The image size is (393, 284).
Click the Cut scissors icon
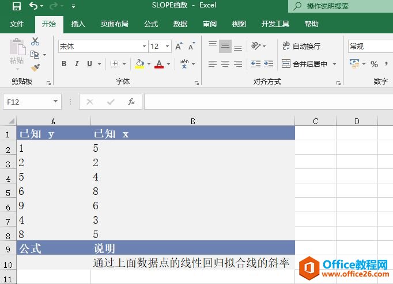pyautogui.click(x=35, y=41)
